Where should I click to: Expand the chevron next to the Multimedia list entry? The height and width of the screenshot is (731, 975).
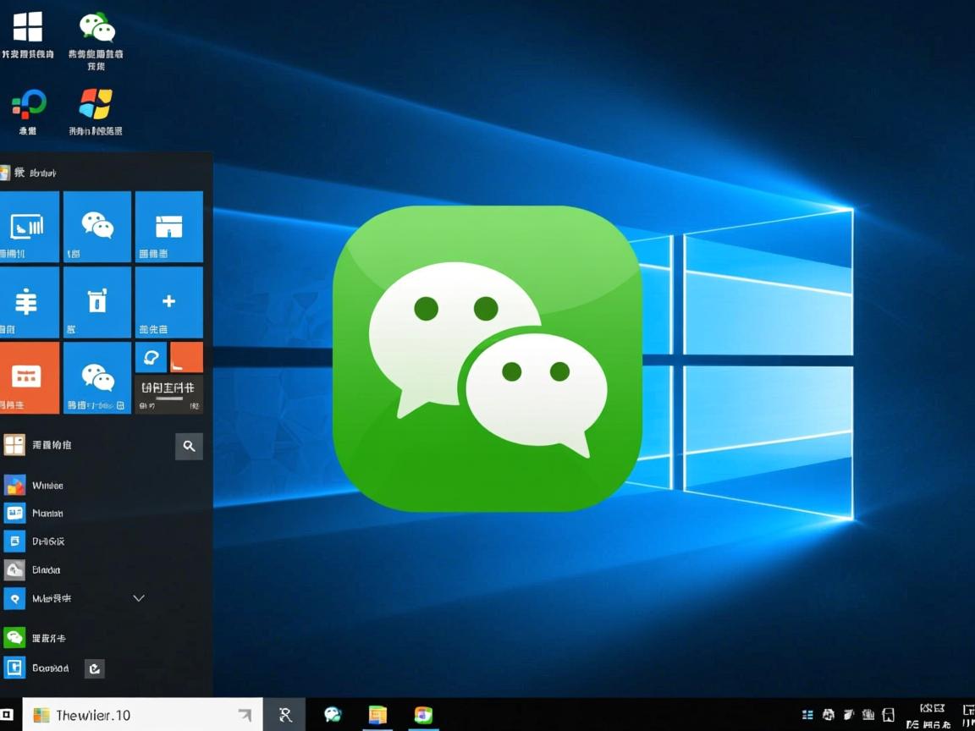138,598
